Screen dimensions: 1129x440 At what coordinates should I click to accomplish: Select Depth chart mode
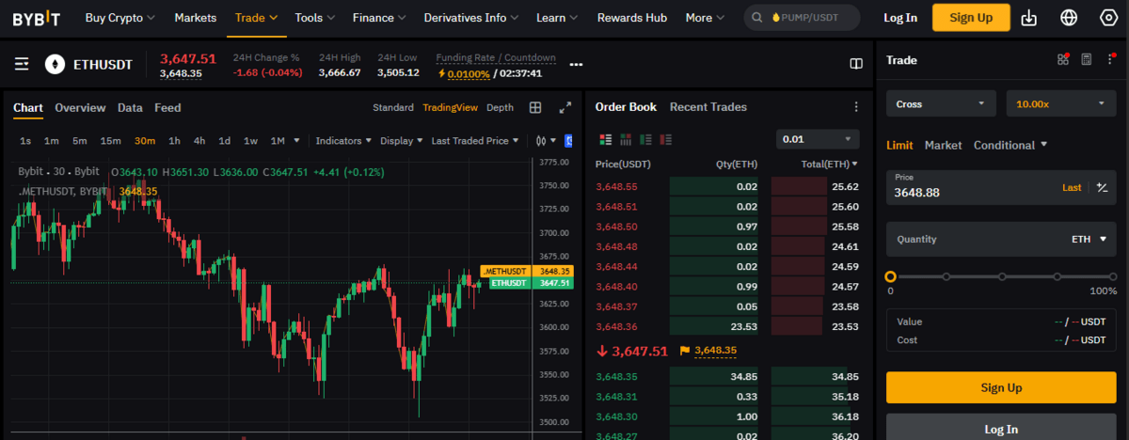pyautogui.click(x=501, y=107)
